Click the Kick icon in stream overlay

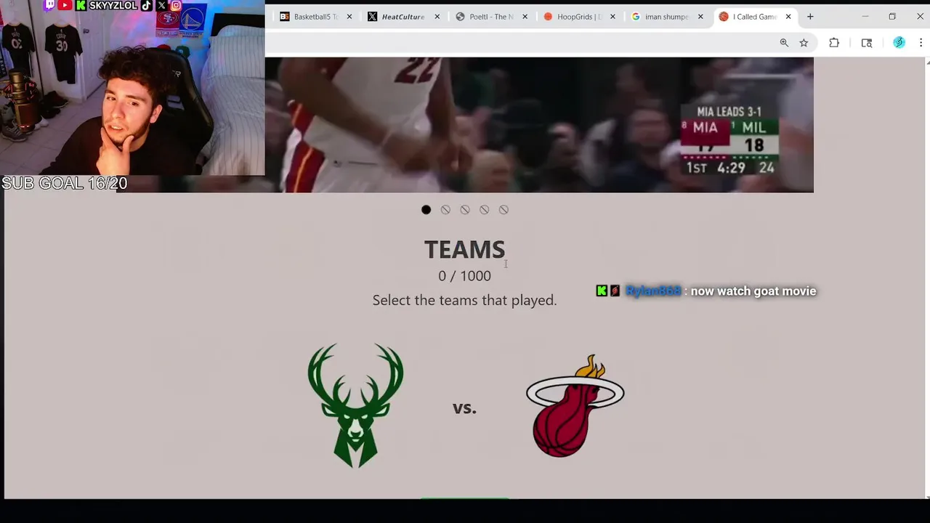pyautogui.click(x=81, y=5)
